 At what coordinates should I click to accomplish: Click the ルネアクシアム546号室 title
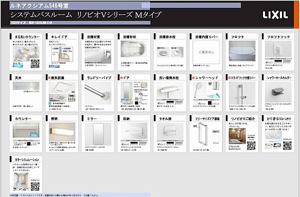pos(39,5)
